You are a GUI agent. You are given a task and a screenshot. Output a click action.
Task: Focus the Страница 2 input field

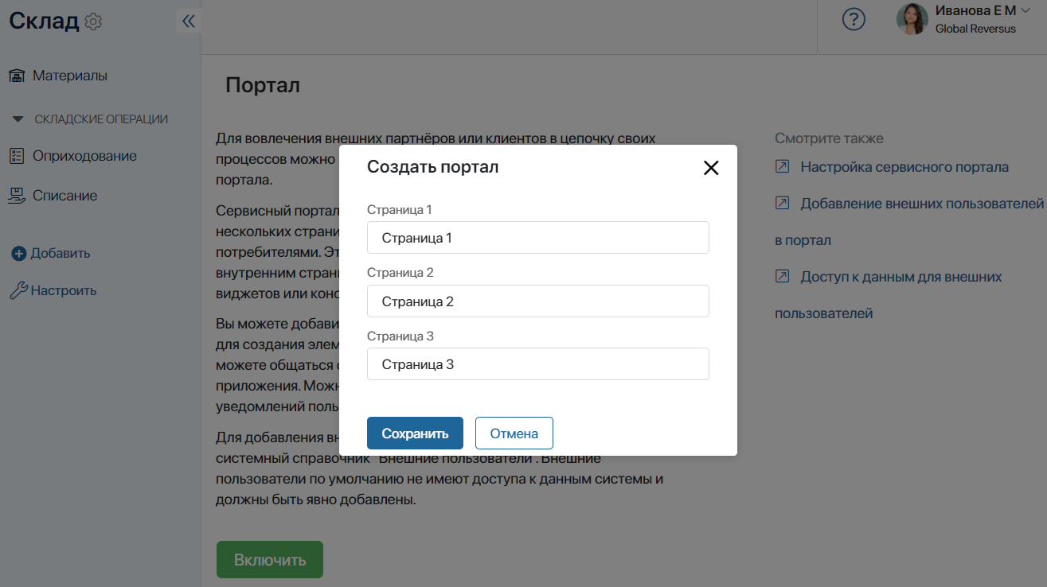(x=538, y=301)
